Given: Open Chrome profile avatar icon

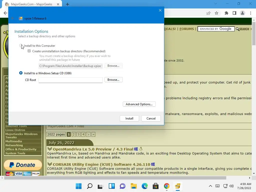Looking at the screenshot, I should 242,13.
